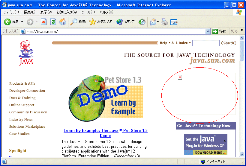
Task: Go to the Home page icon
Action: click(x=63, y=22)
